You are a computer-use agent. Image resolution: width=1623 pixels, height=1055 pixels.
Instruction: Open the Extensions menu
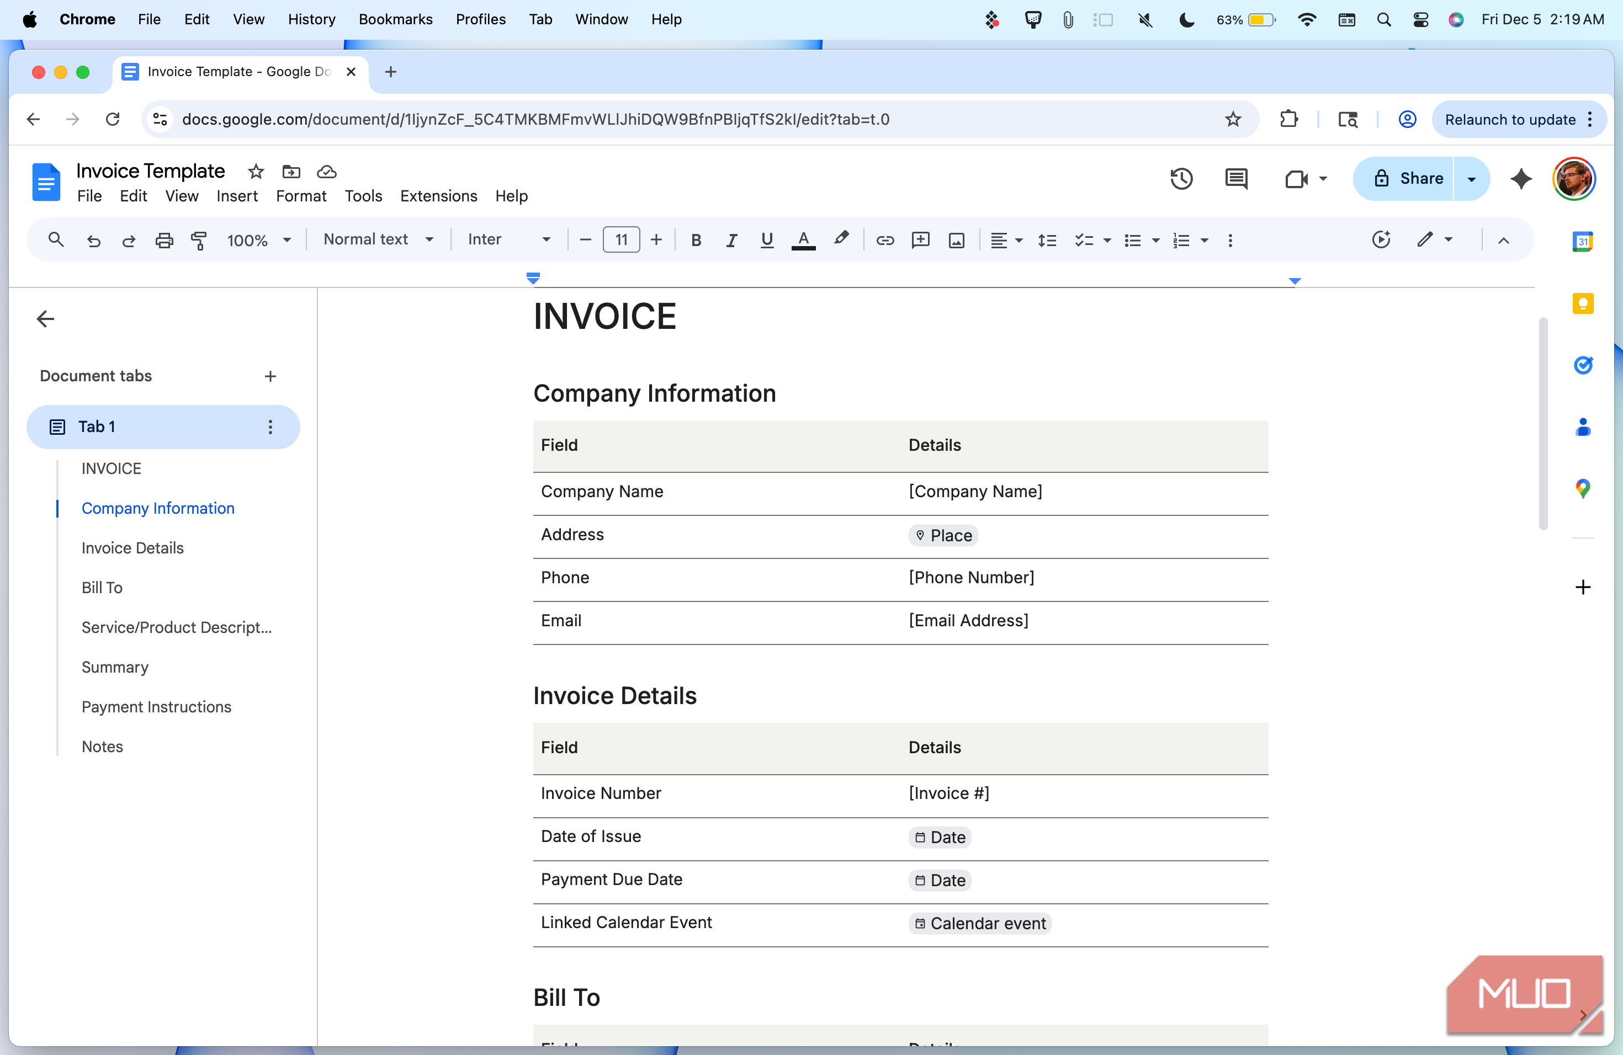(x=438, y=196)
